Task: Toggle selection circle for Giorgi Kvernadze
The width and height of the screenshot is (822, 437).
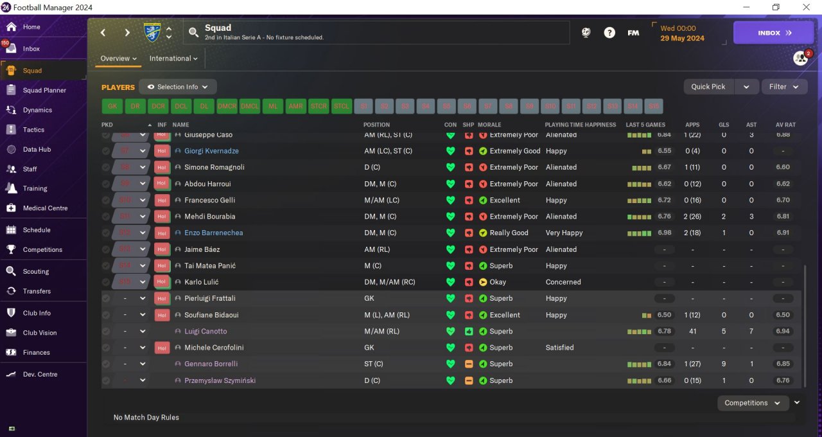Action: tap(106, 151)
